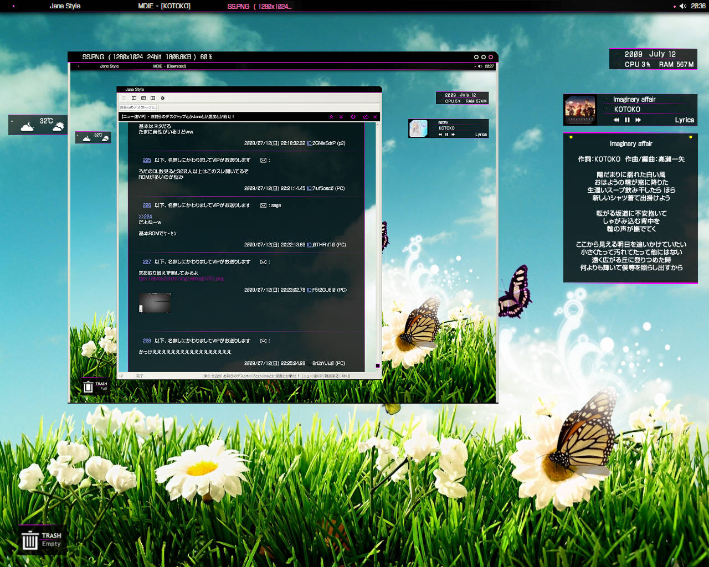Click the write-reply icon in thread header
Image resolution: width=709 pixels, height=567 pixels.
pos(366,117)
